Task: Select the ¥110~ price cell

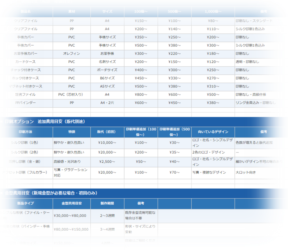Action: (213, 29)
